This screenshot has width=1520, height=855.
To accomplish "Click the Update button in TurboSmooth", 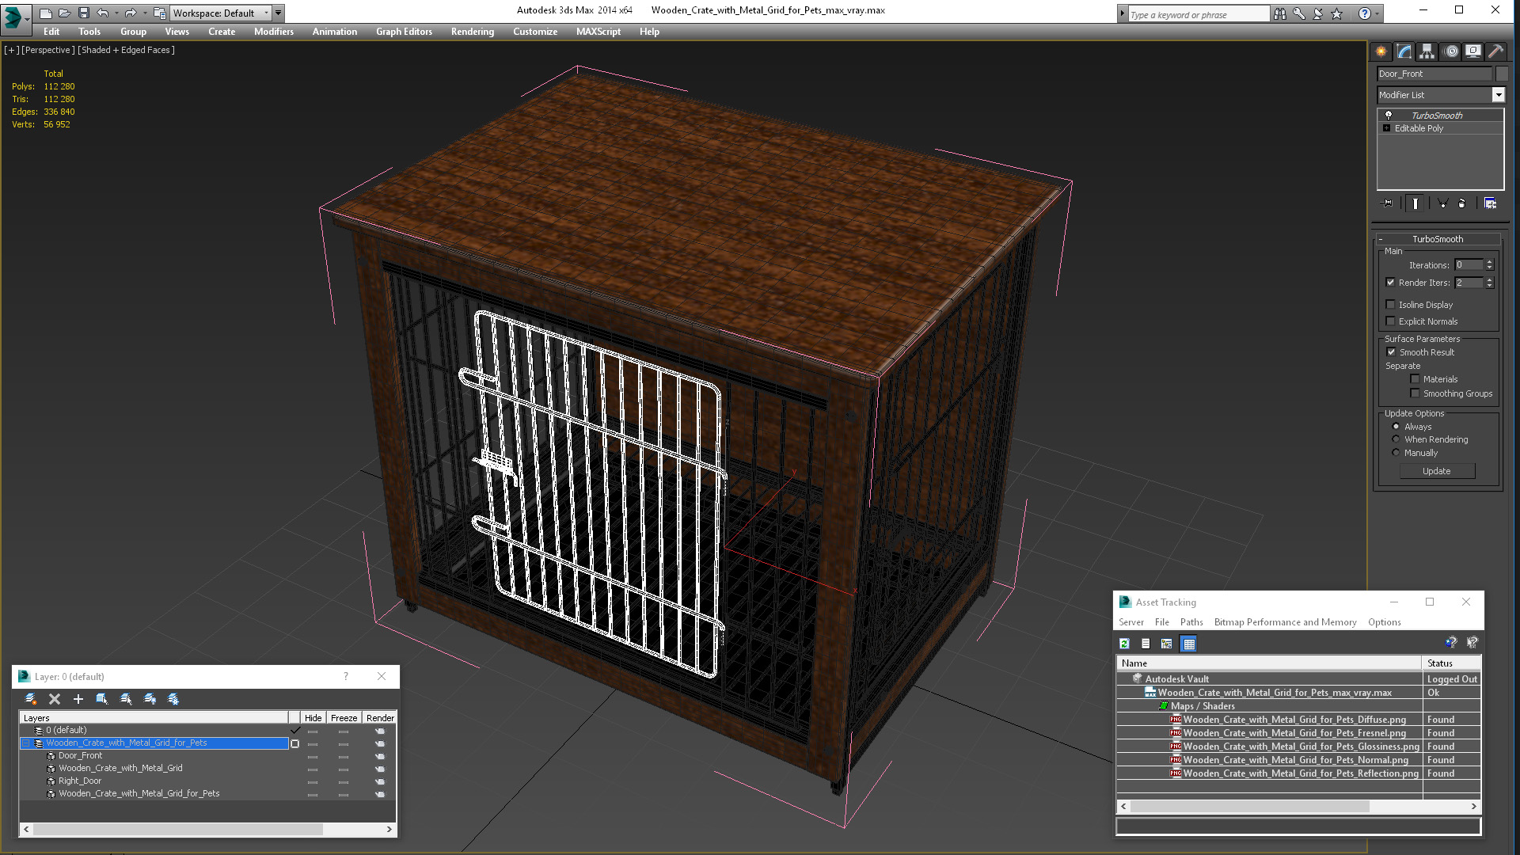I will 1436,471.
